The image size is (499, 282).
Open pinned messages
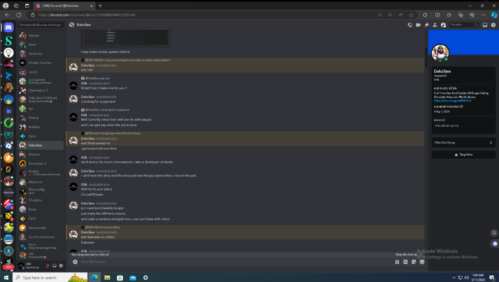coord(427,25)
